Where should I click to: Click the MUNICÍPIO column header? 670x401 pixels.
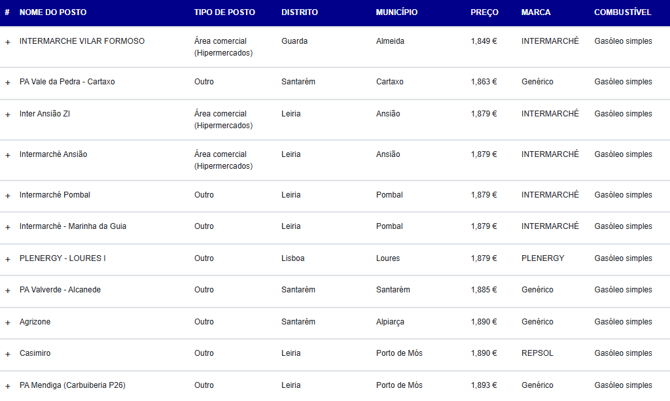(397, 12)
